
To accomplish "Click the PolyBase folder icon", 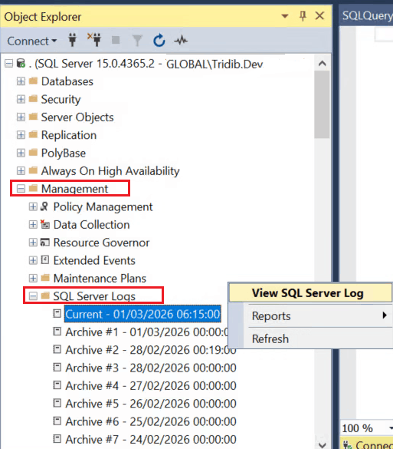I will (x=33, y=153).
